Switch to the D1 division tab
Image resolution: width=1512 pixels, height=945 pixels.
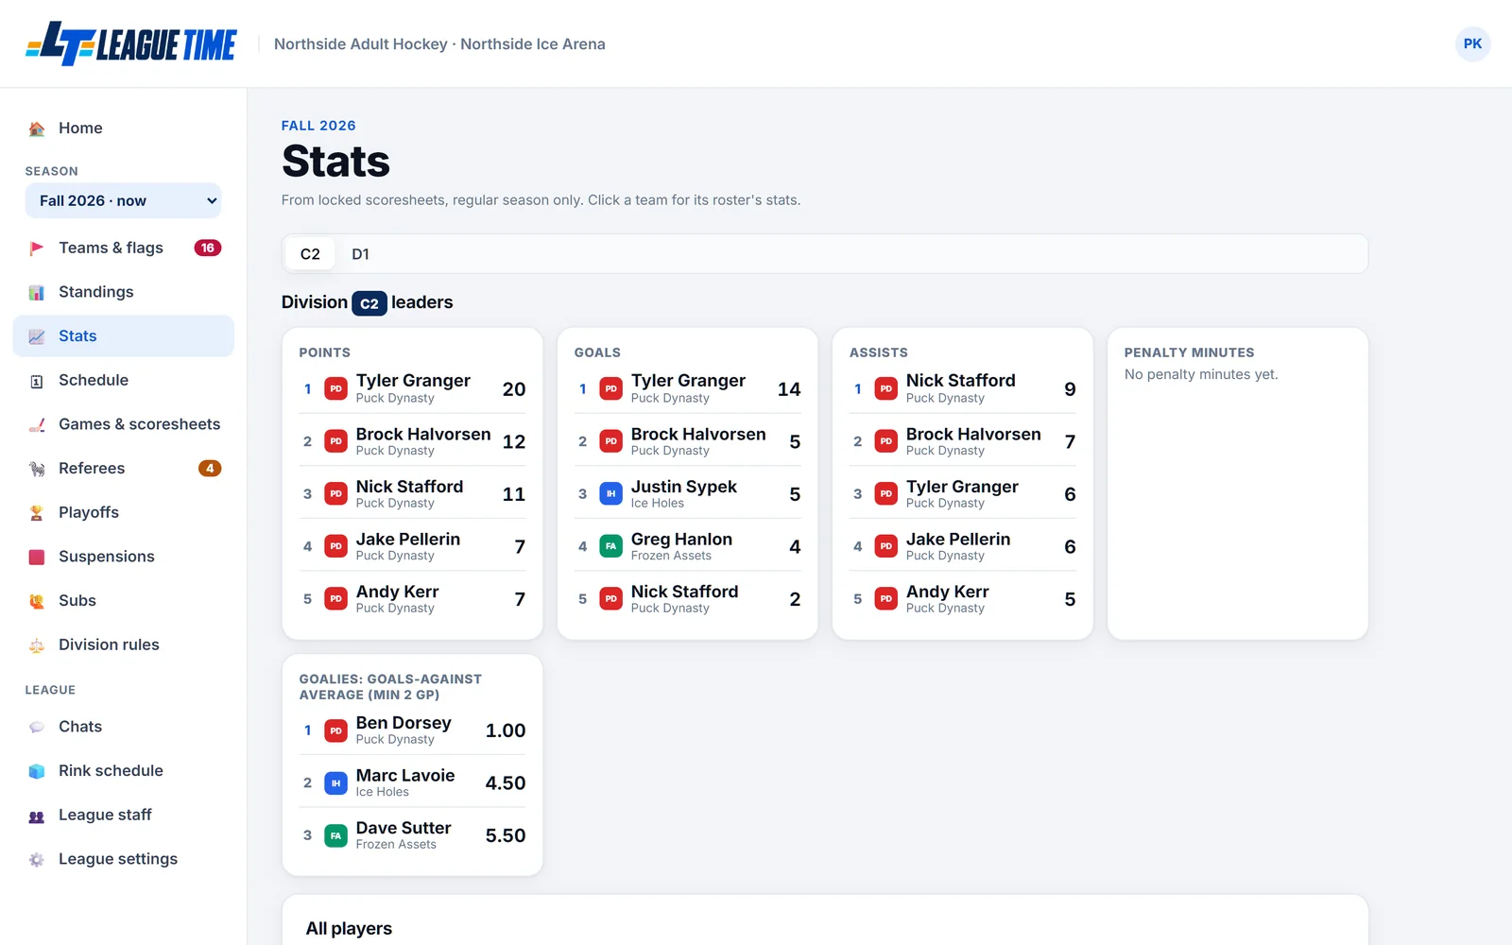pyautogui.click(x=360, y=254)
